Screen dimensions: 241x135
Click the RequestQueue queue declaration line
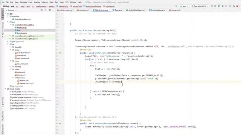click(111, 40)
